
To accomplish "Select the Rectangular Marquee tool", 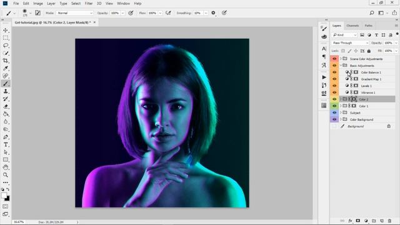I will point(6,38).
